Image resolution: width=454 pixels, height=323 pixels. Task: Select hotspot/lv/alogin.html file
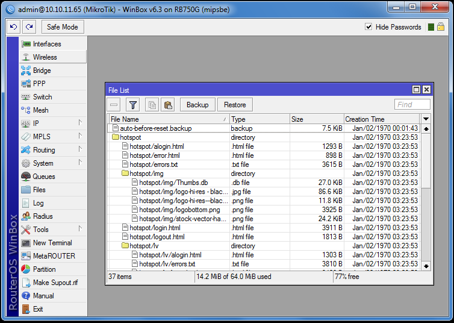[264, 255]
